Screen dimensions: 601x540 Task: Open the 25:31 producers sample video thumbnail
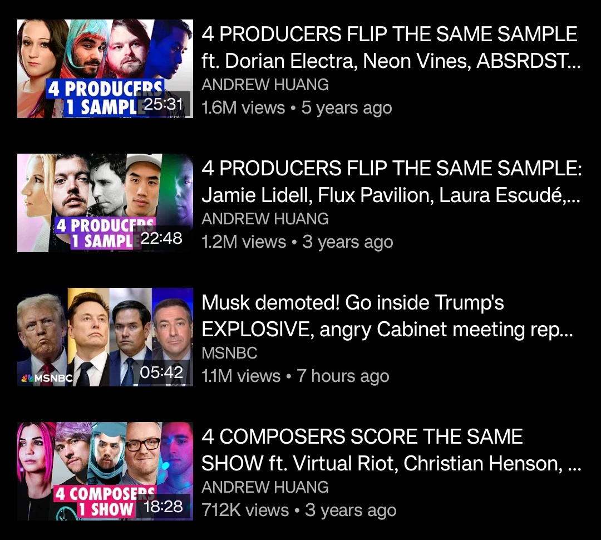(105, 68)
